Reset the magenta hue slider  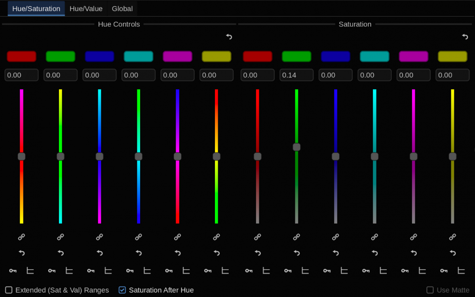tap(177, 253)
